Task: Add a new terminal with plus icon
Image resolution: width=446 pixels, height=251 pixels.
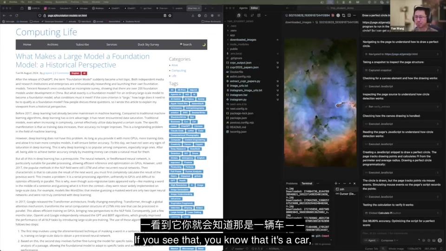Action: [x=336, y=184]
